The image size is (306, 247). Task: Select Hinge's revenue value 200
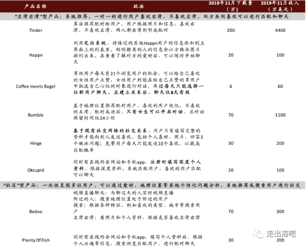[x=280, y=143]
